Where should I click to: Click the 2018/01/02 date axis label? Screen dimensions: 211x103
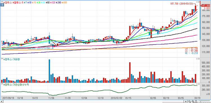[x=117, y=98]
